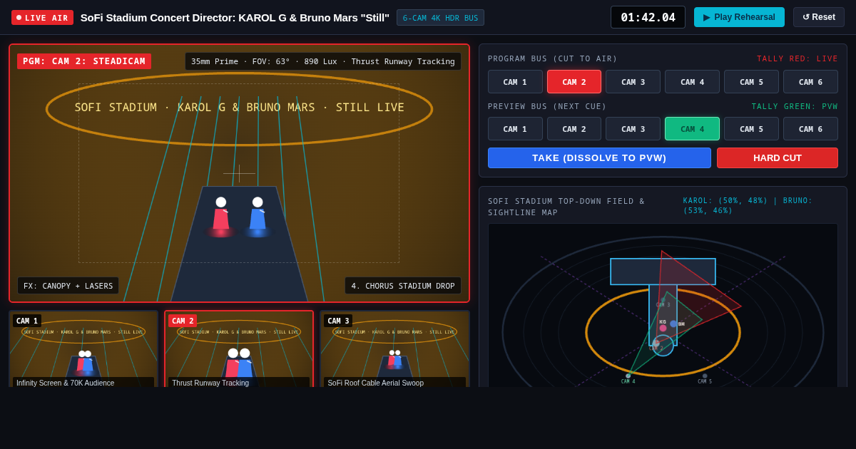Set CAM 2 on preview bus
The image size is (856, 449).
(x=574, y=129)
